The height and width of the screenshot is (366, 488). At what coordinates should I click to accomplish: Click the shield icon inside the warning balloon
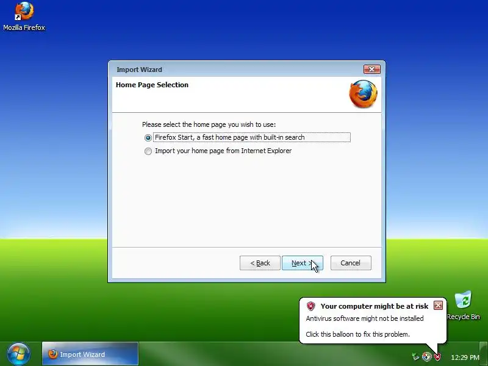pyautogui.click(x=310, y=306)
